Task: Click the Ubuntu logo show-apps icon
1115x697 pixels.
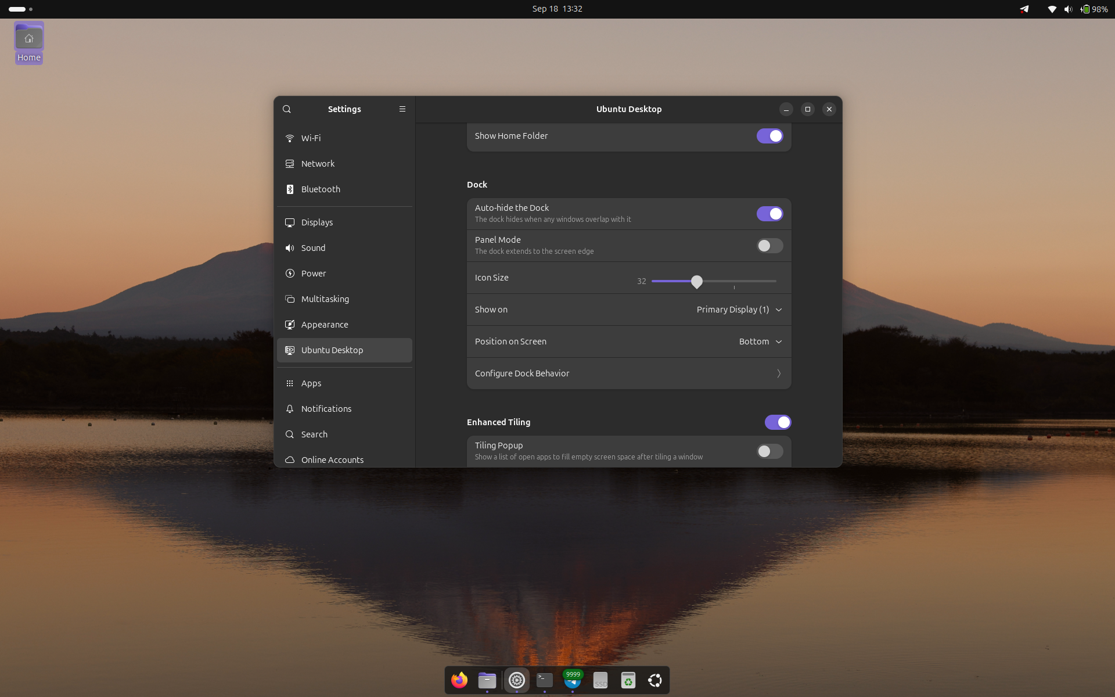Action: (655, 680)
